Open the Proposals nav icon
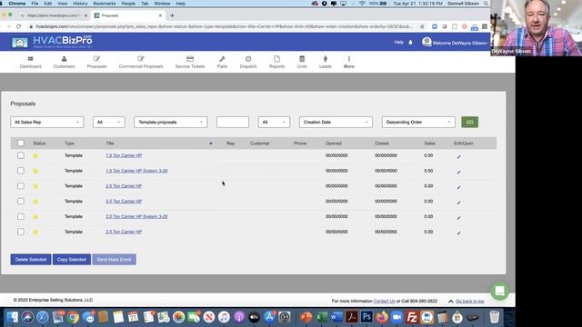Image resolution: width=582 pixels, height=327 pixels. point(96,59)
